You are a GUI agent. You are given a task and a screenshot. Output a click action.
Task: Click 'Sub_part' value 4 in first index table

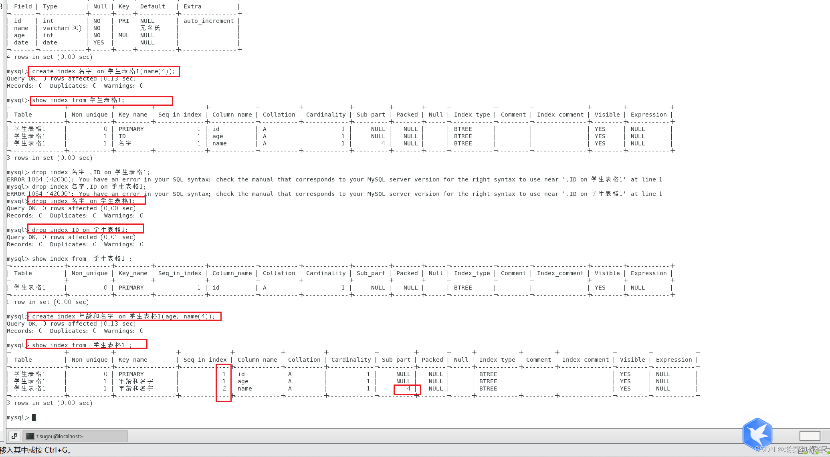[x=383, y=143]
